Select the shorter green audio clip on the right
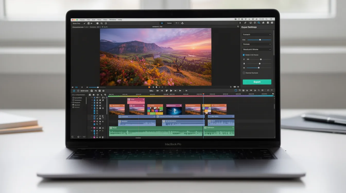This screenshot has height=193, width=346. (219, 131)
